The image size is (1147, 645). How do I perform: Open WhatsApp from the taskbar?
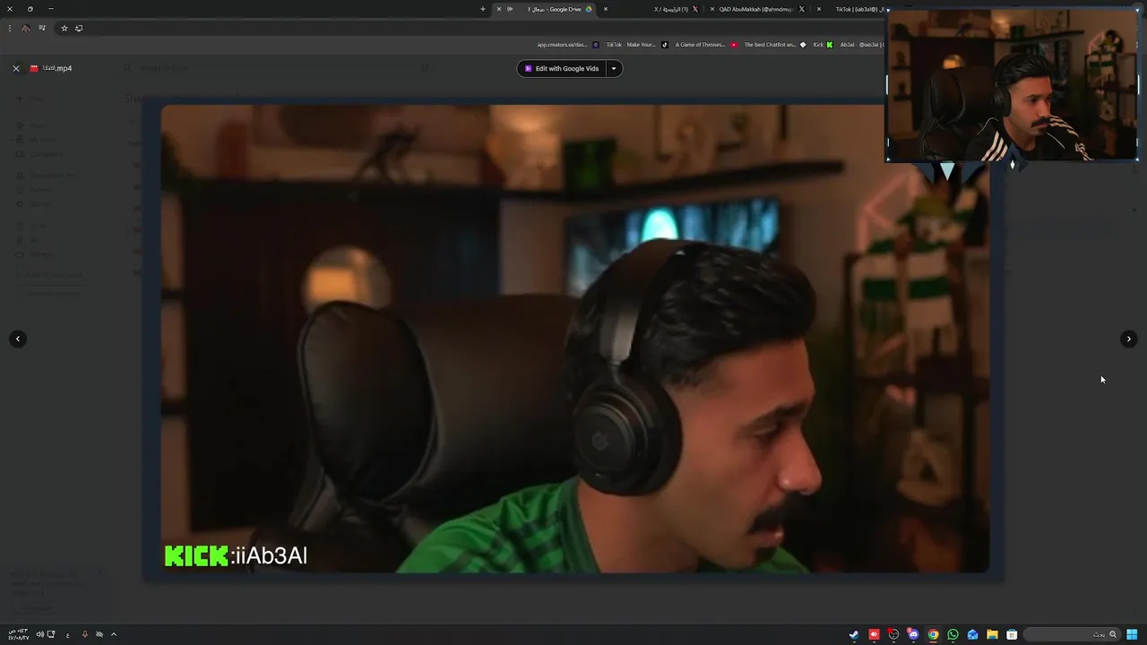(953, 634)
